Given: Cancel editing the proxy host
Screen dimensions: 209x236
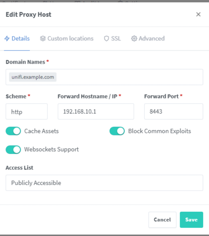Looking at the screenshot, I should pos(162,220).
